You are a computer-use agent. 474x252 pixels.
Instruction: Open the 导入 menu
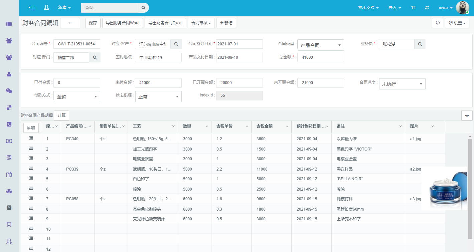[x=395, y=8]
